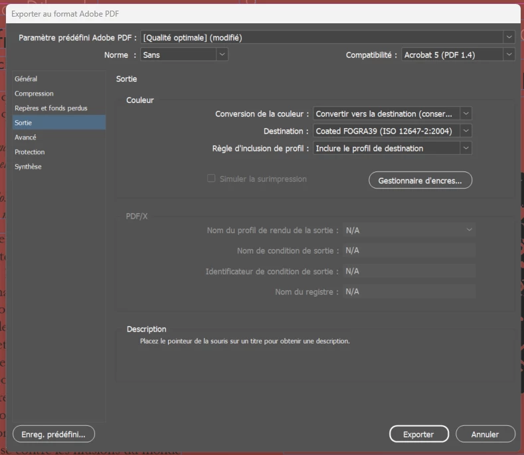Screen dimensions: 524x455
Task: Toggle the Simuler la surimpression checkbox
Action: click(x=211, y=178)
